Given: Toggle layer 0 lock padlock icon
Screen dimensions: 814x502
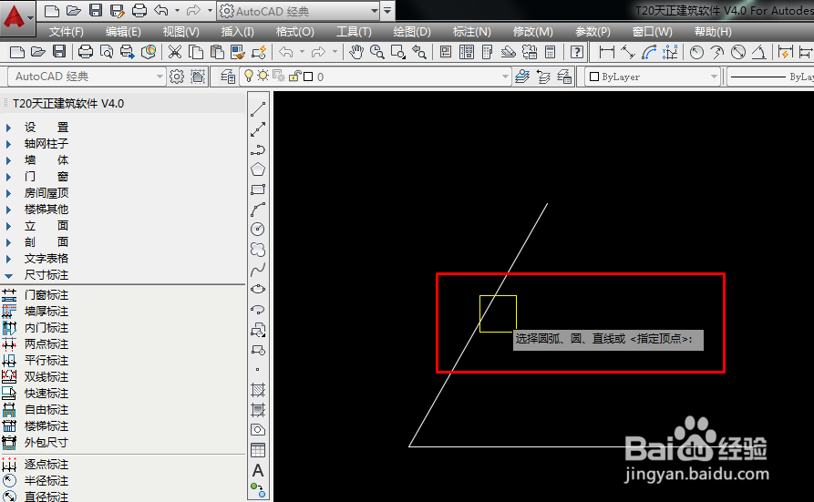Looking at the screenshot, I should [x=294, y=77].
